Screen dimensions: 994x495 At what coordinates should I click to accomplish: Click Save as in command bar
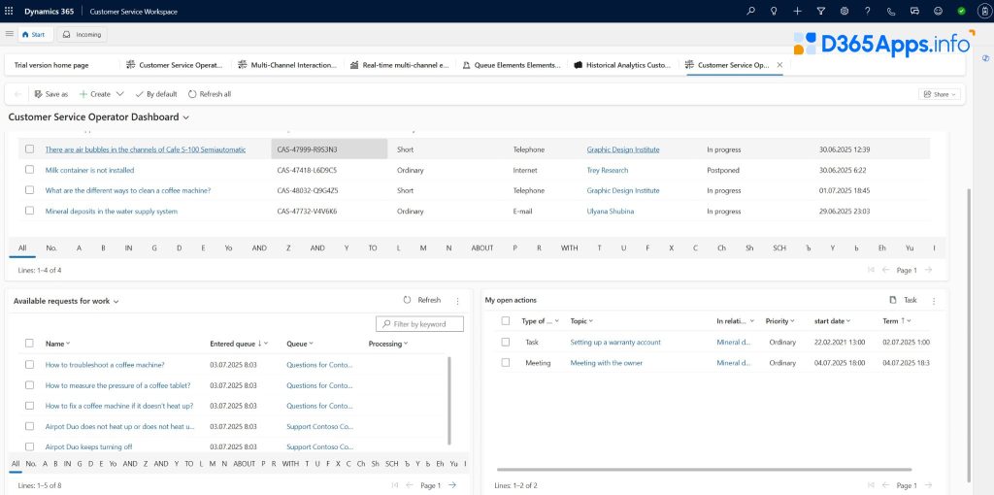pos(51,94)
